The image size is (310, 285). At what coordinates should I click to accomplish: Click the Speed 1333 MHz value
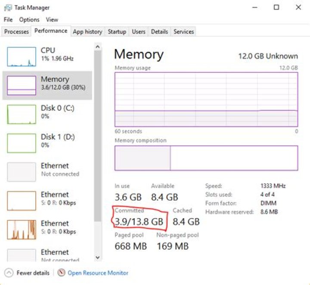pyautogui.click(x=273, y=186)
